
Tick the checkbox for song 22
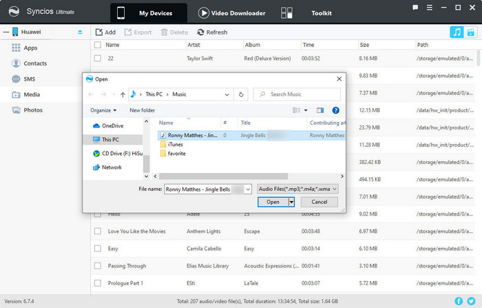pos(98,58)
